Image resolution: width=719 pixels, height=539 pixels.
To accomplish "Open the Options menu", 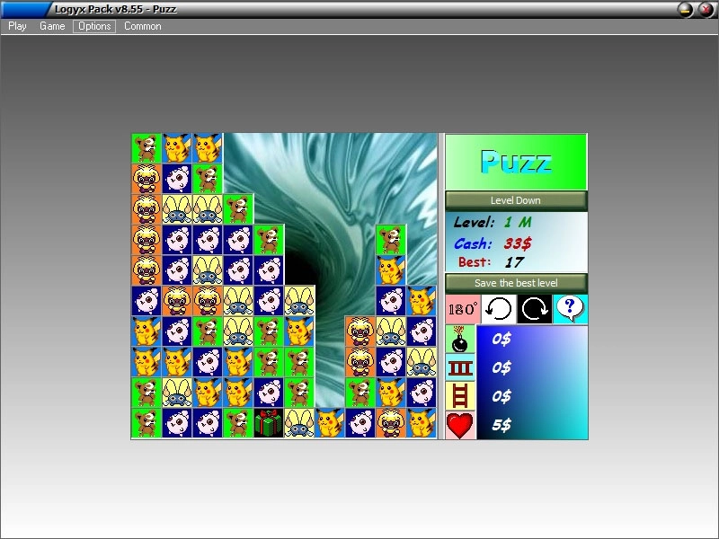I will tap(94, 26).
